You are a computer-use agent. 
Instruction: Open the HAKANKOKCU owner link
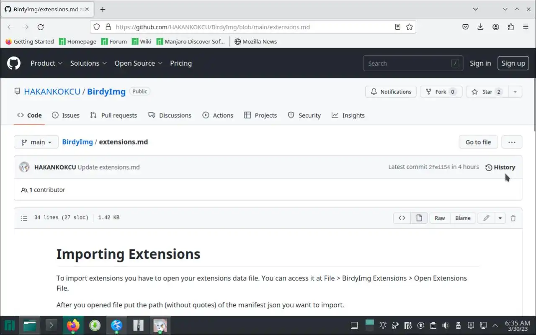coord(52,91)
